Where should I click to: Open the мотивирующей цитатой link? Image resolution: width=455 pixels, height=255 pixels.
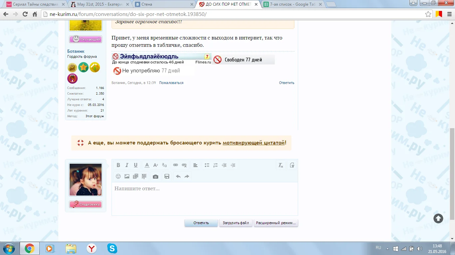point(253,143)
